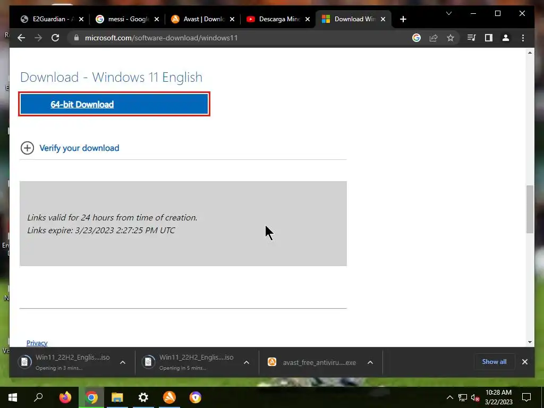Expand options for iso opening in 5 mins
Screen dimensions: 544x408
246,362
